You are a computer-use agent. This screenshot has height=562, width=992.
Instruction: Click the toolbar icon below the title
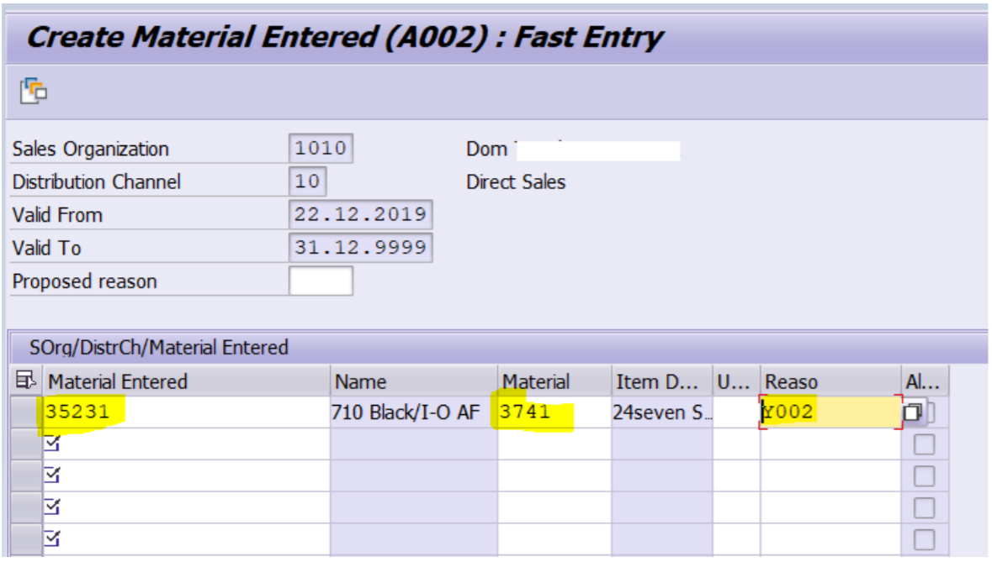tap(34, 89)
